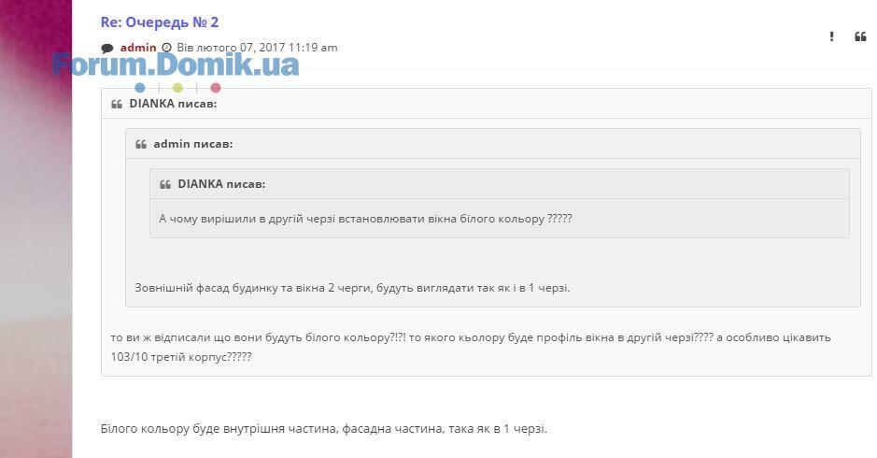Image resolution: width=877 pixels, height=458 pixels.
Task: Click the quoted text about white windows question
Action: (x=365, y=219)
